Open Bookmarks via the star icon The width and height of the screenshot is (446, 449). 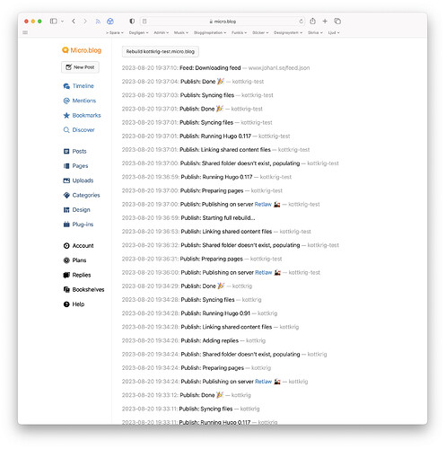(66, 115)
